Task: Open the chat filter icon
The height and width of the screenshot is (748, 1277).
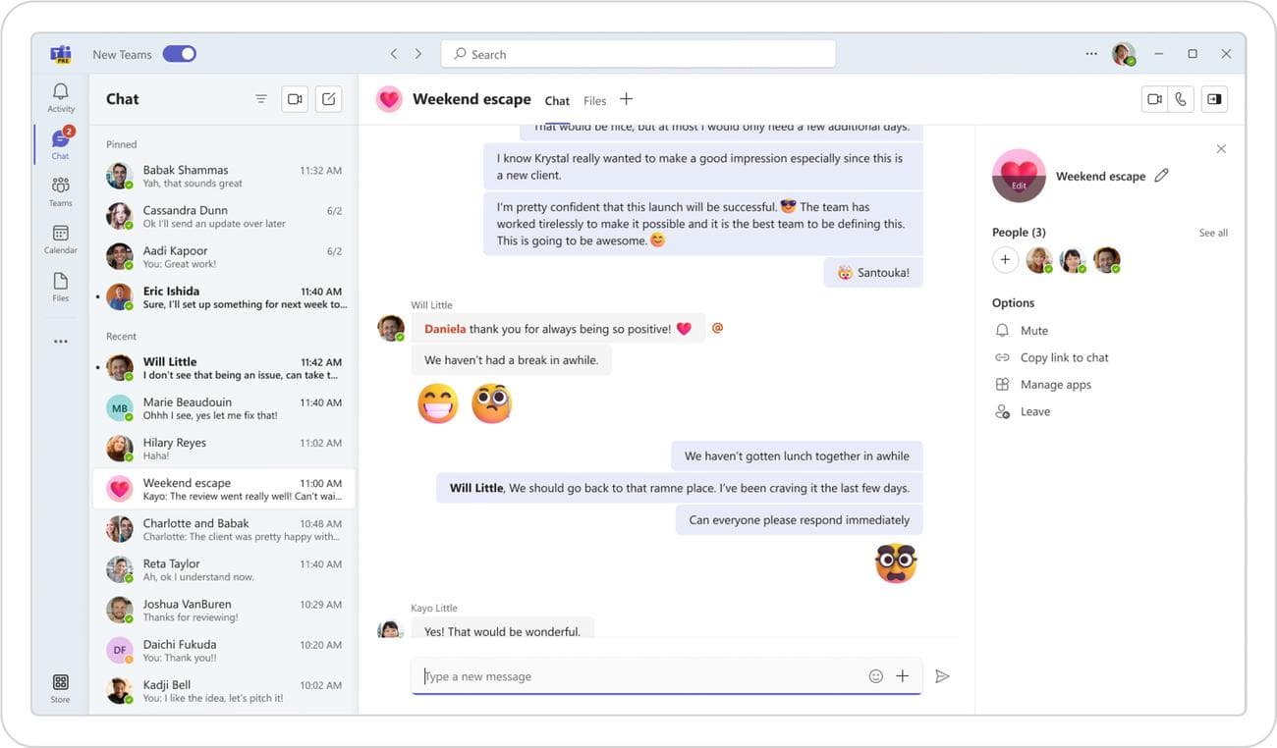Action: (x=261, y=98)
